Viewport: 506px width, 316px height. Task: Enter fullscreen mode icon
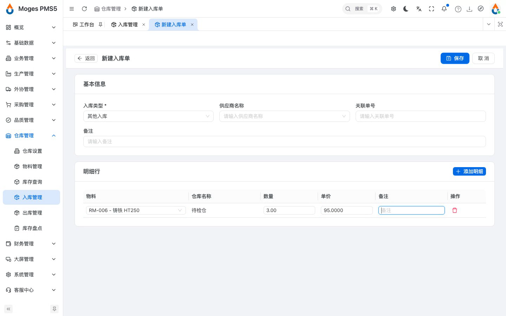[x=432, y=9]
